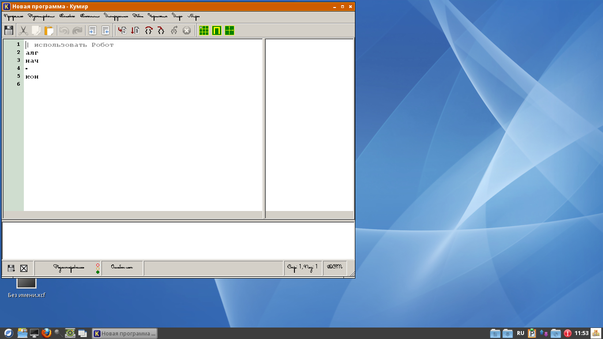Open the Робот menu
The image size is (603, 339).
[x=138, y=16]
